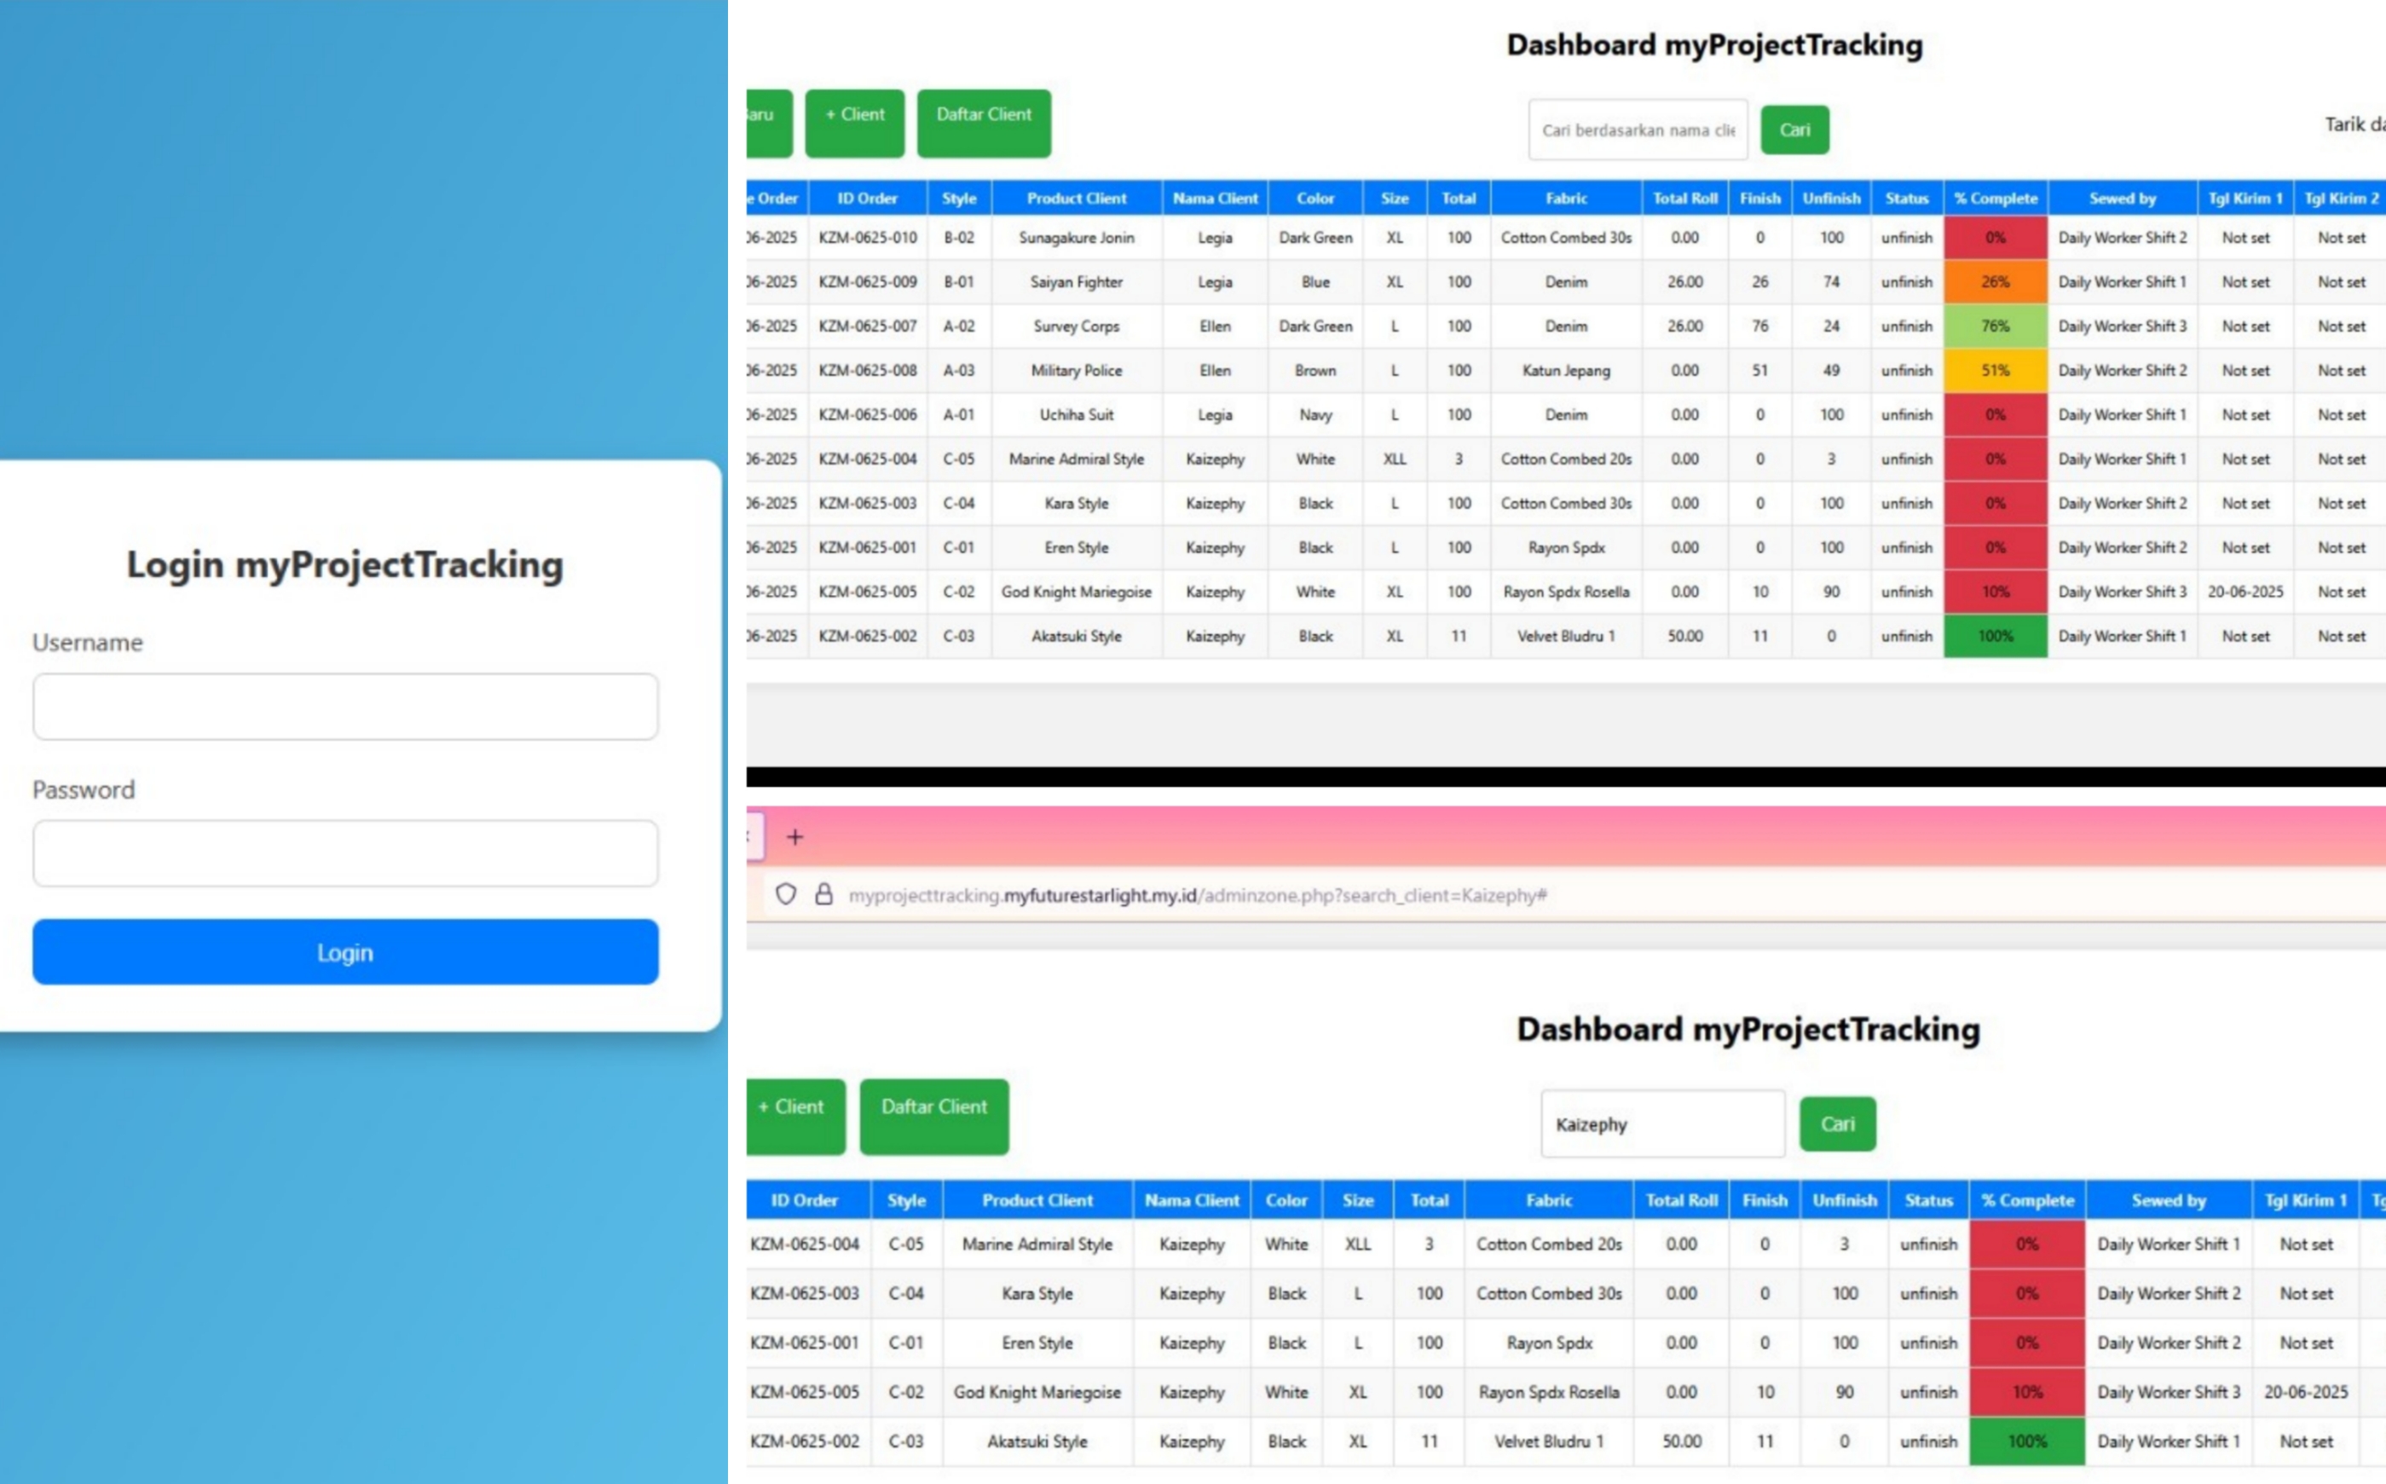2386x1484 pixels.
Task: Click the browser URL address text
Action: coord(1198,895)
